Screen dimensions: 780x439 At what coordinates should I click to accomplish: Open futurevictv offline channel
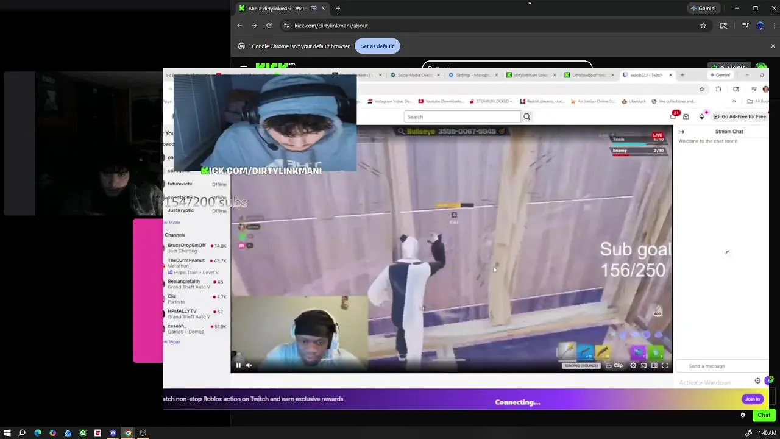click(196, 184)
